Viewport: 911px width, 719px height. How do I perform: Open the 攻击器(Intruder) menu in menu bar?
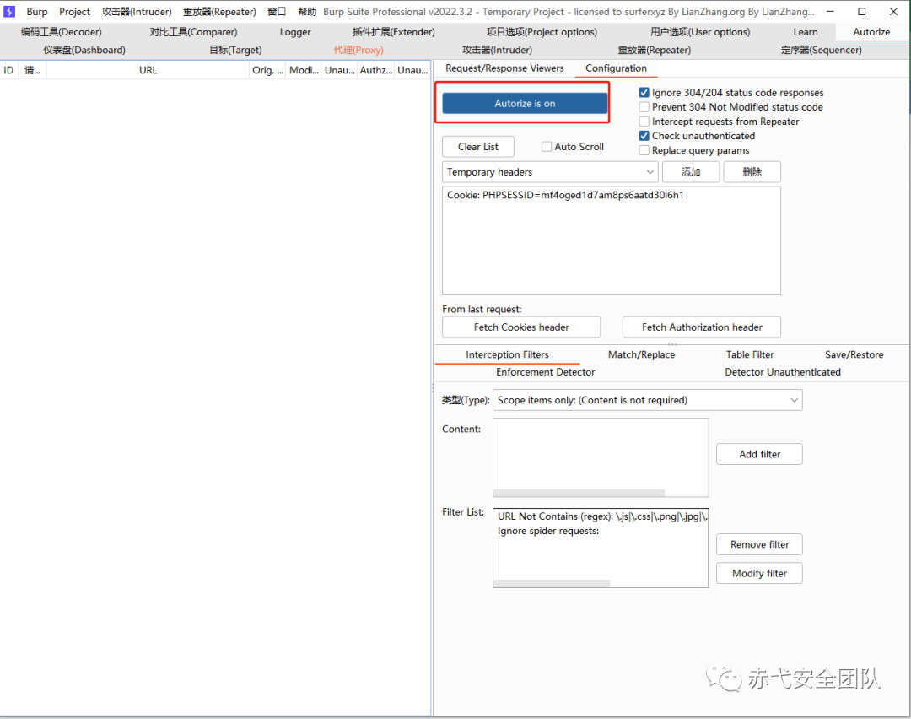click(137, 12)
